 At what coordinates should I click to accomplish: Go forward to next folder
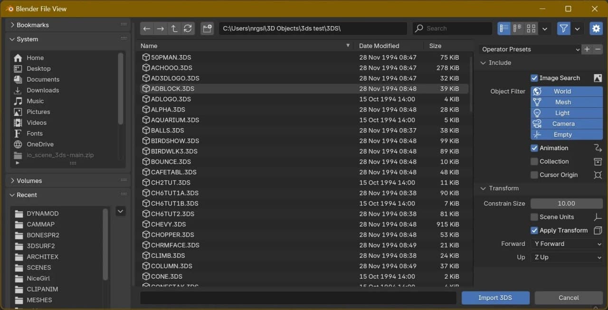[x=161, y=28]
